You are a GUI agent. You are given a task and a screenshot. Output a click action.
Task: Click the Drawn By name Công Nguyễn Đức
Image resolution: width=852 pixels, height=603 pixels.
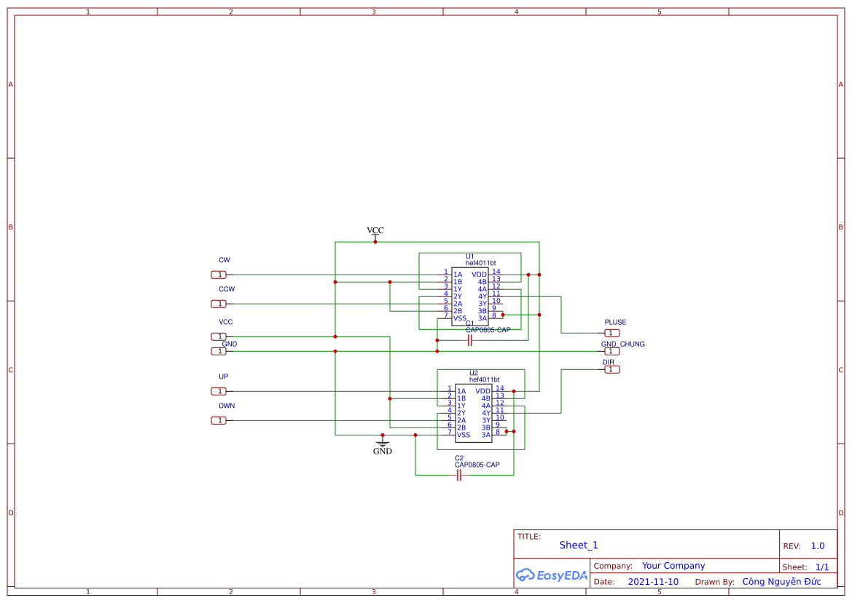(x=781, y=581)
